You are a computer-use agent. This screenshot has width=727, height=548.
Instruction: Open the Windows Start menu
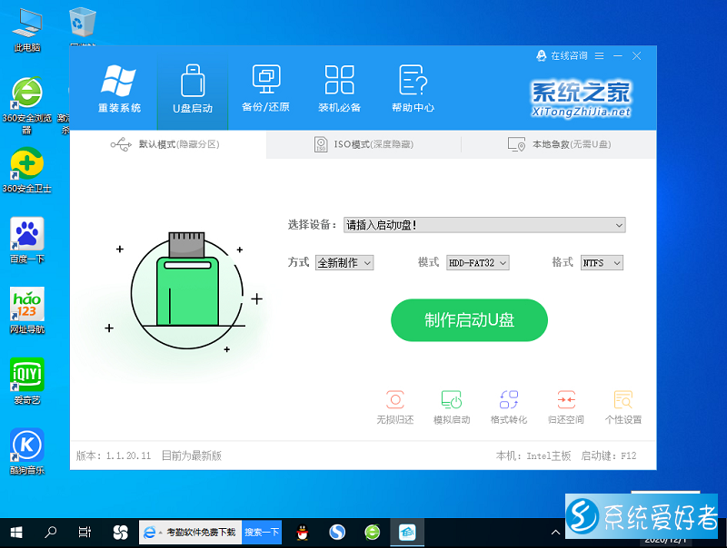click(16, 532)
